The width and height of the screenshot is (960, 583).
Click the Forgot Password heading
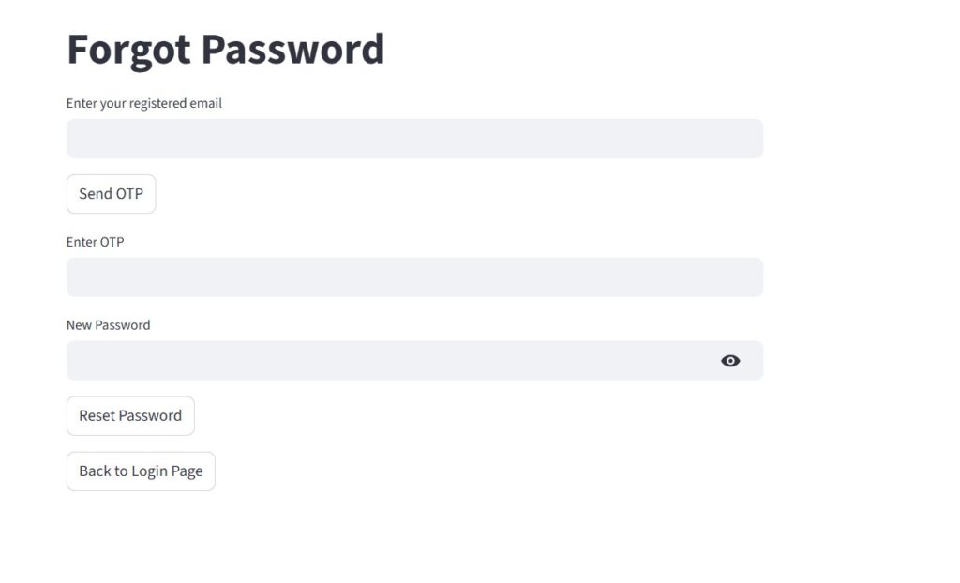coord(225,50)
